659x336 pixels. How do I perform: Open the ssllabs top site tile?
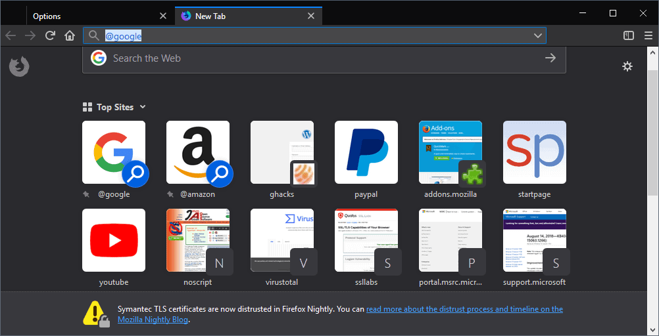[x=366, y=240]
